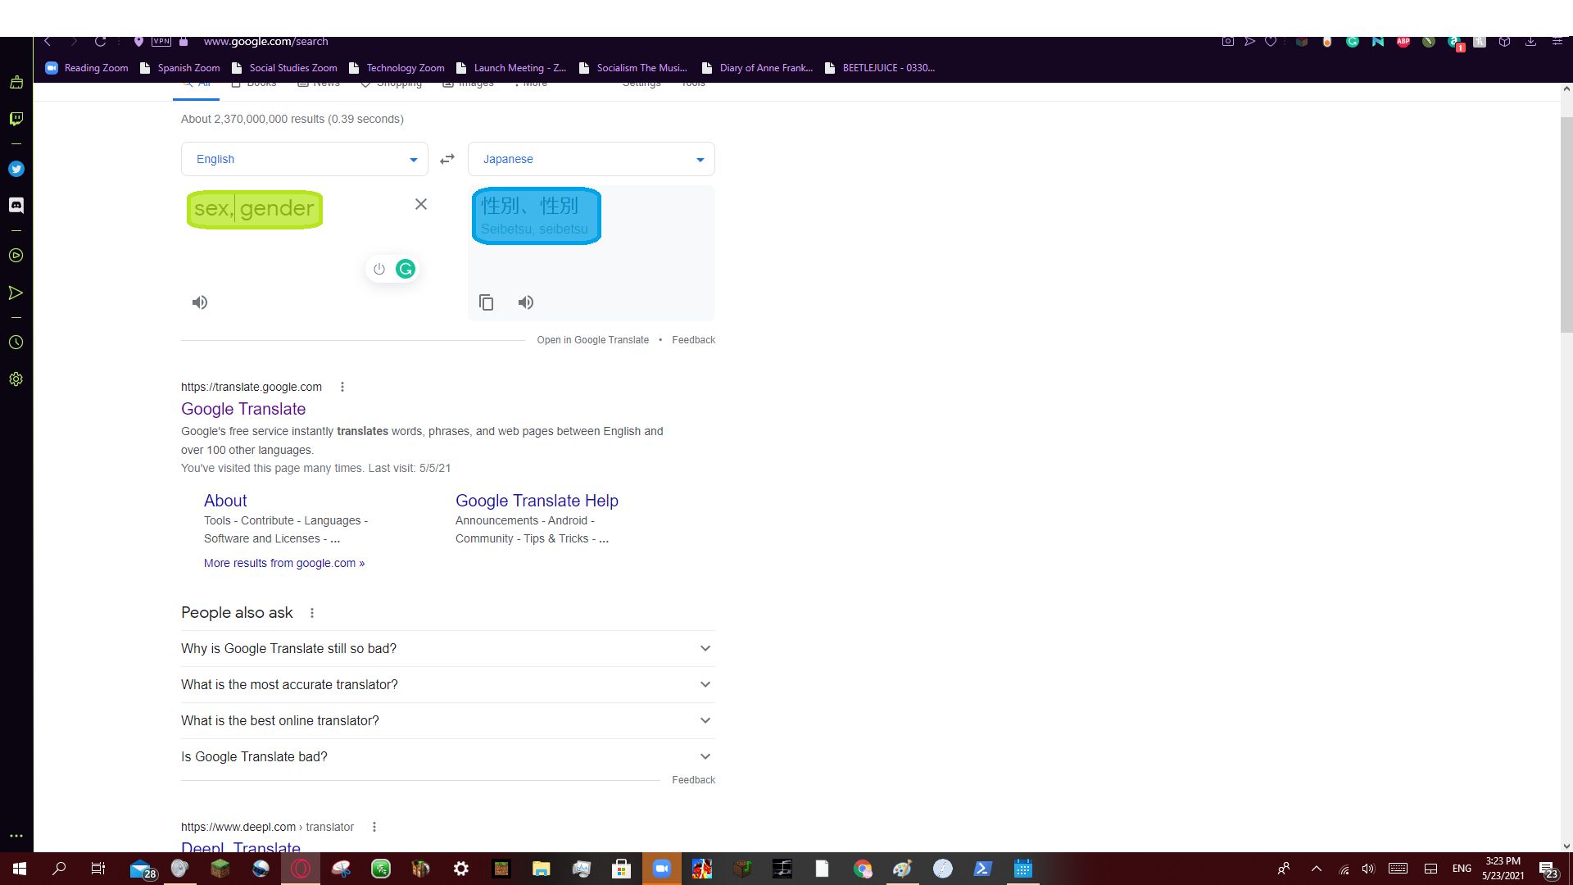Open the Grammarly icon in the text box
The width and height of the screenshot is (1573, 885).
pos(406,269)
